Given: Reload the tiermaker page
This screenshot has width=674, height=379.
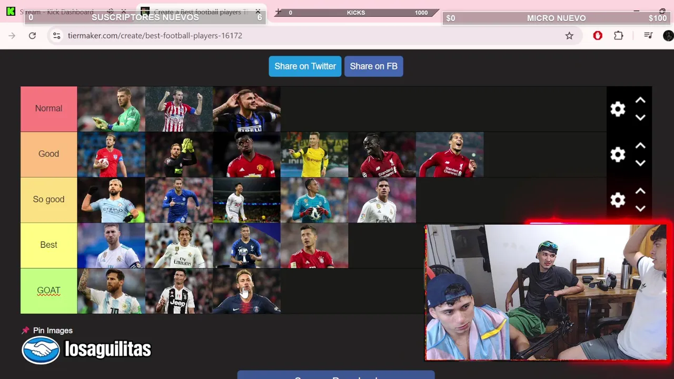Looking at the screenshot, I should coord(32,35).
